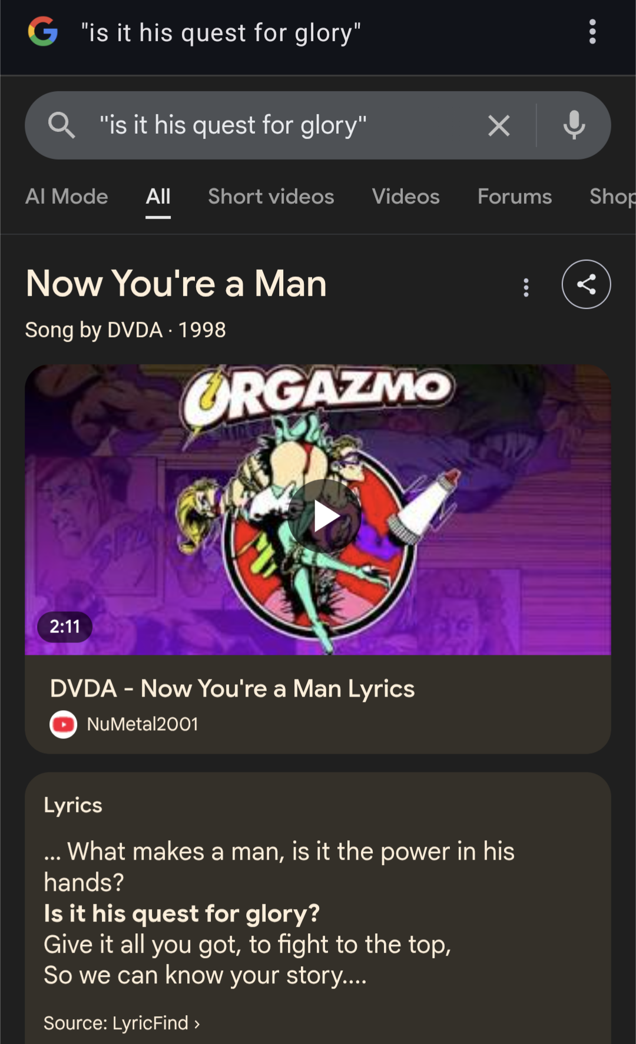Viewport: 636px width, 1044px height.
Task: Share the Now You're a Man result
Action: (x=586, y=284)
